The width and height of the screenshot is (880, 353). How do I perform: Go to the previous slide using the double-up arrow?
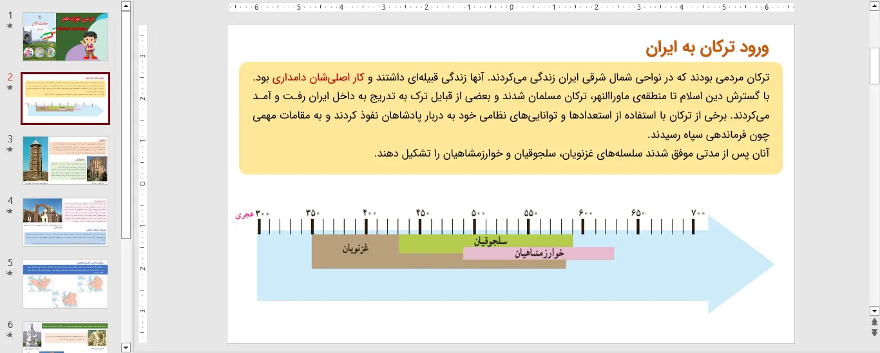pos(874,322)
